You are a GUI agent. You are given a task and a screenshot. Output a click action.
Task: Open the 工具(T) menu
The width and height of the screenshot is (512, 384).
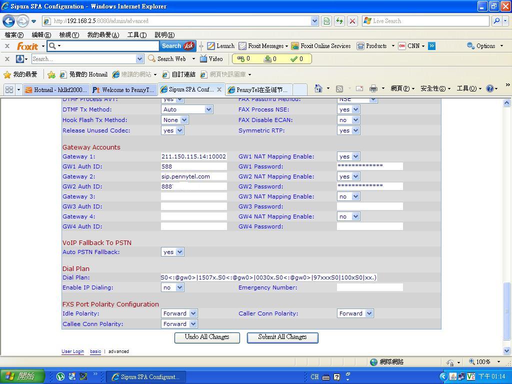point(137,35)
